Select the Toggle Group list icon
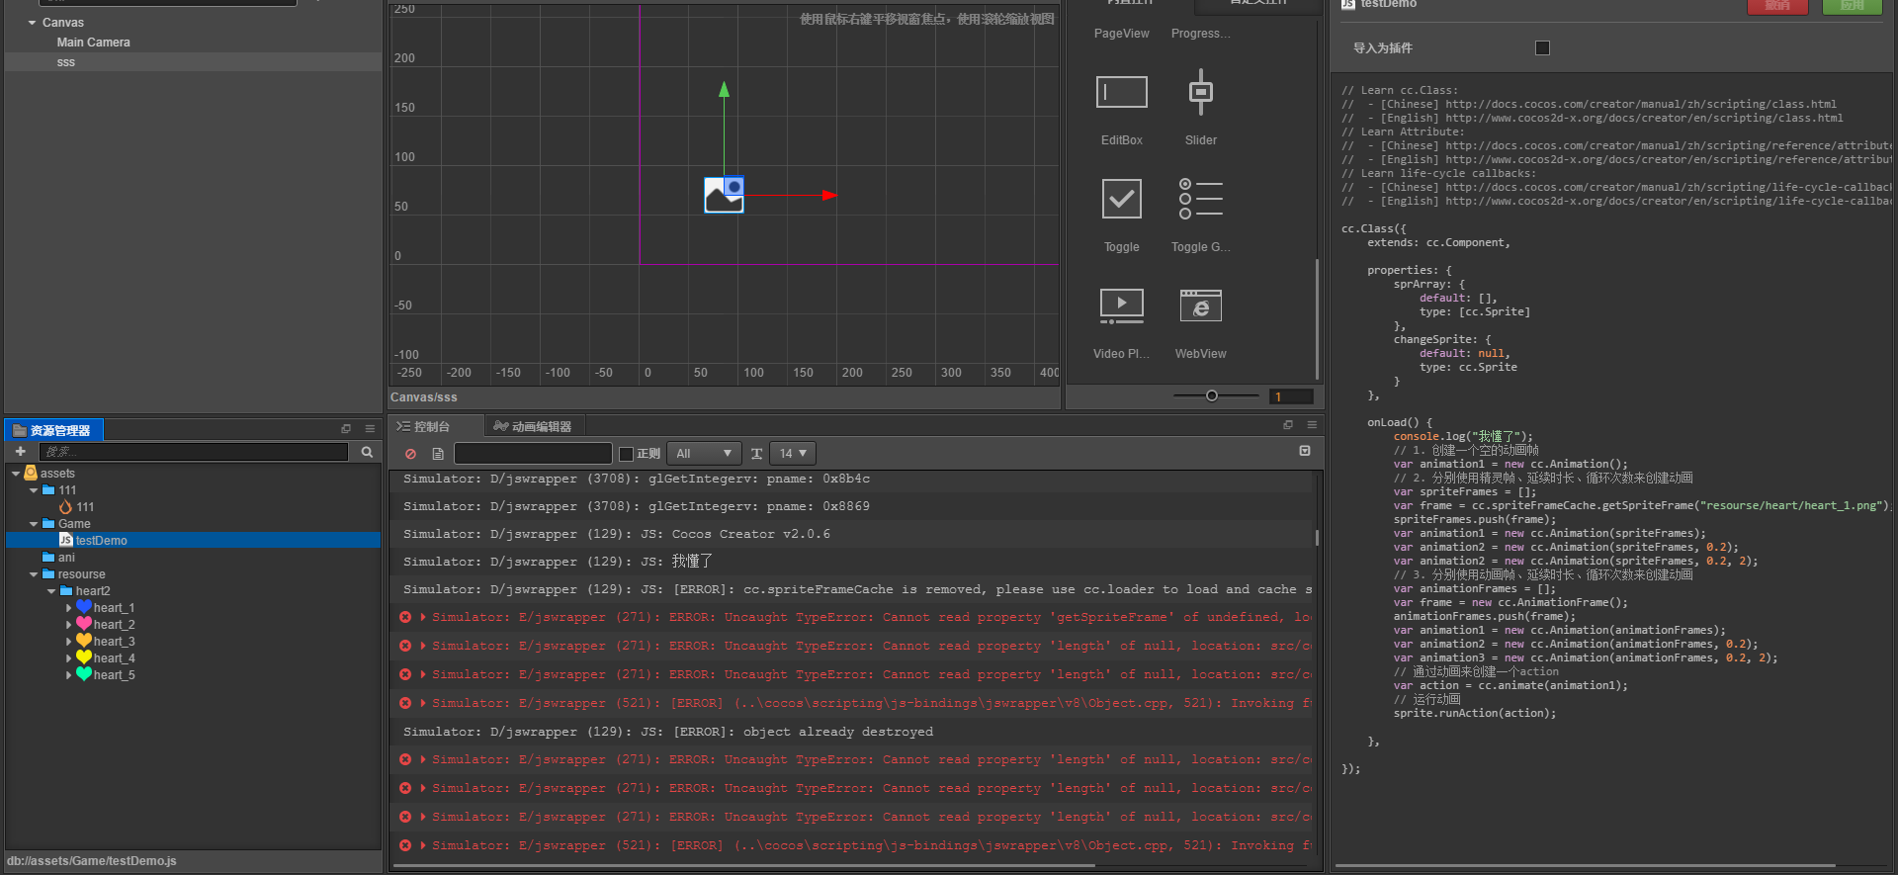1898x875 pixels. (1200, 199)
